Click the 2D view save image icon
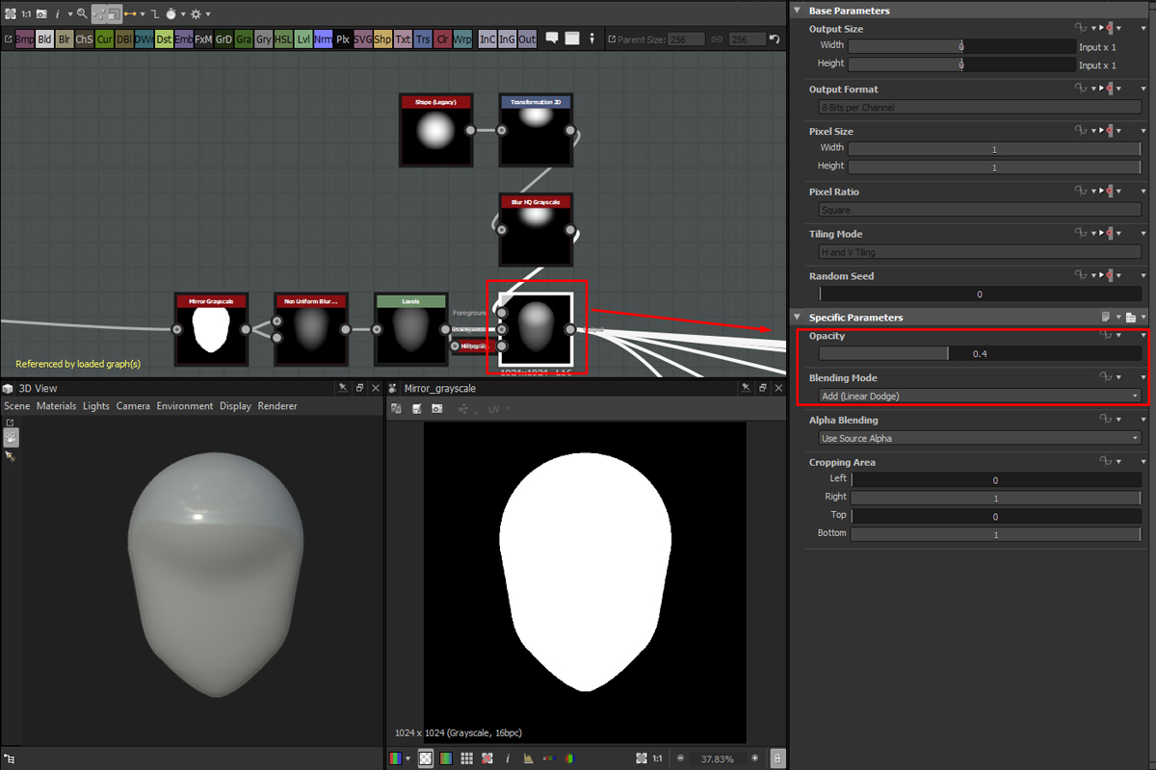The image size is (1156, 770). [x=416, y=409]
